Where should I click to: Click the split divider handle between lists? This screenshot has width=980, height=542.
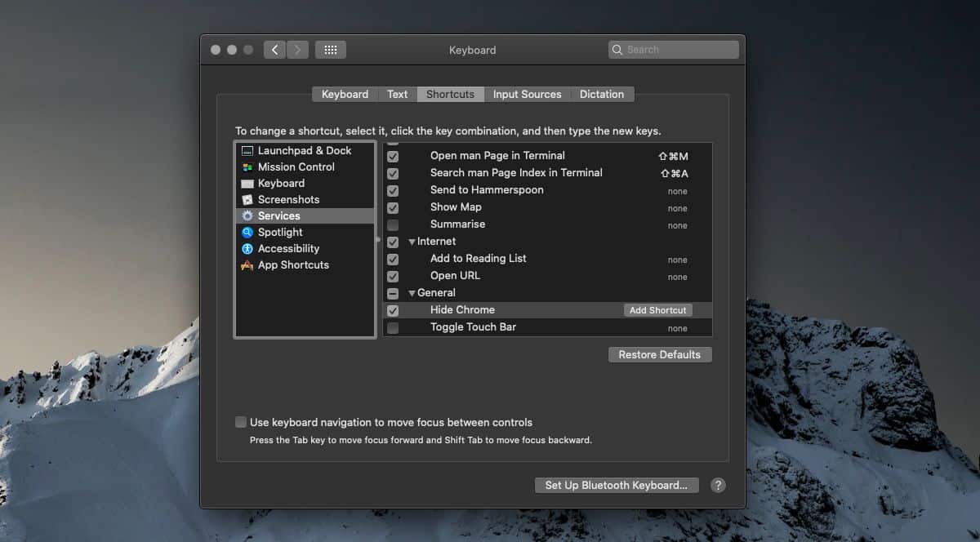coord(378,240)
